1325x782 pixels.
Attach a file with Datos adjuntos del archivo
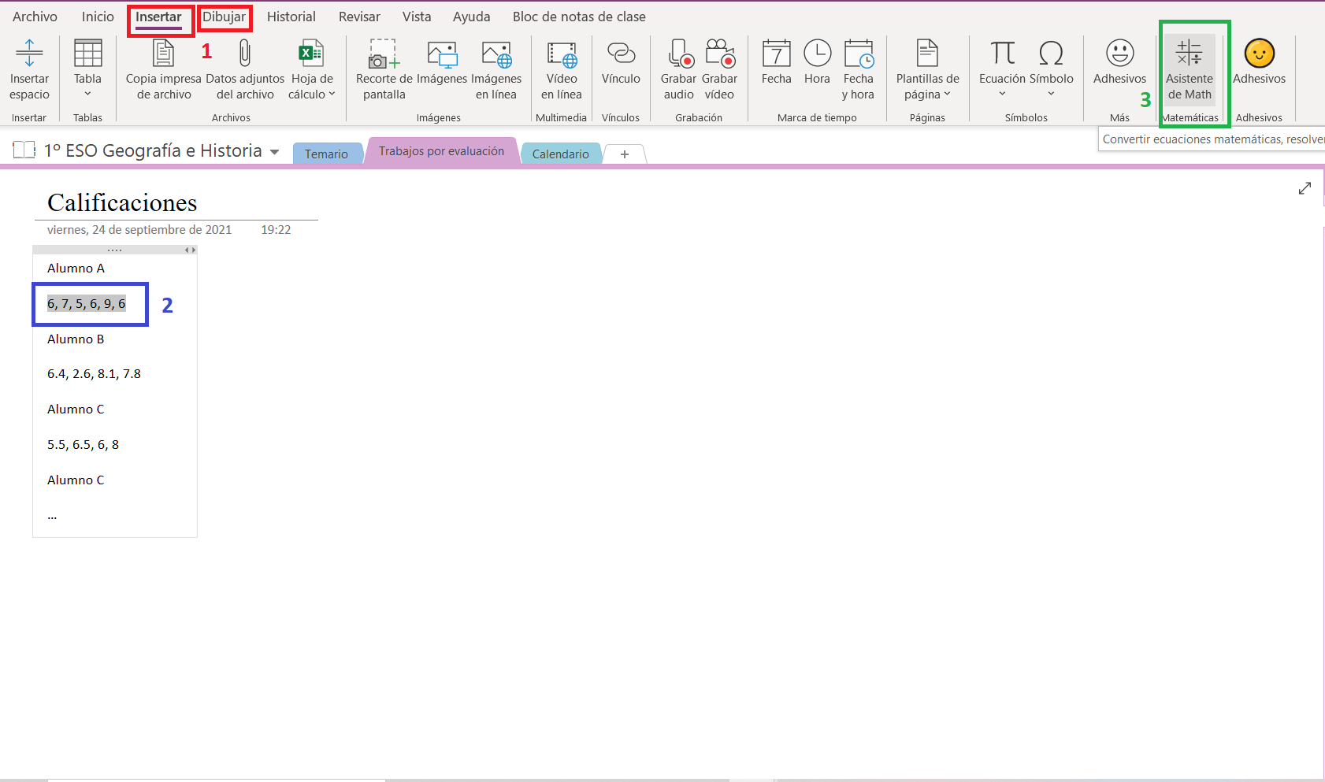click(x=244, y=69)
